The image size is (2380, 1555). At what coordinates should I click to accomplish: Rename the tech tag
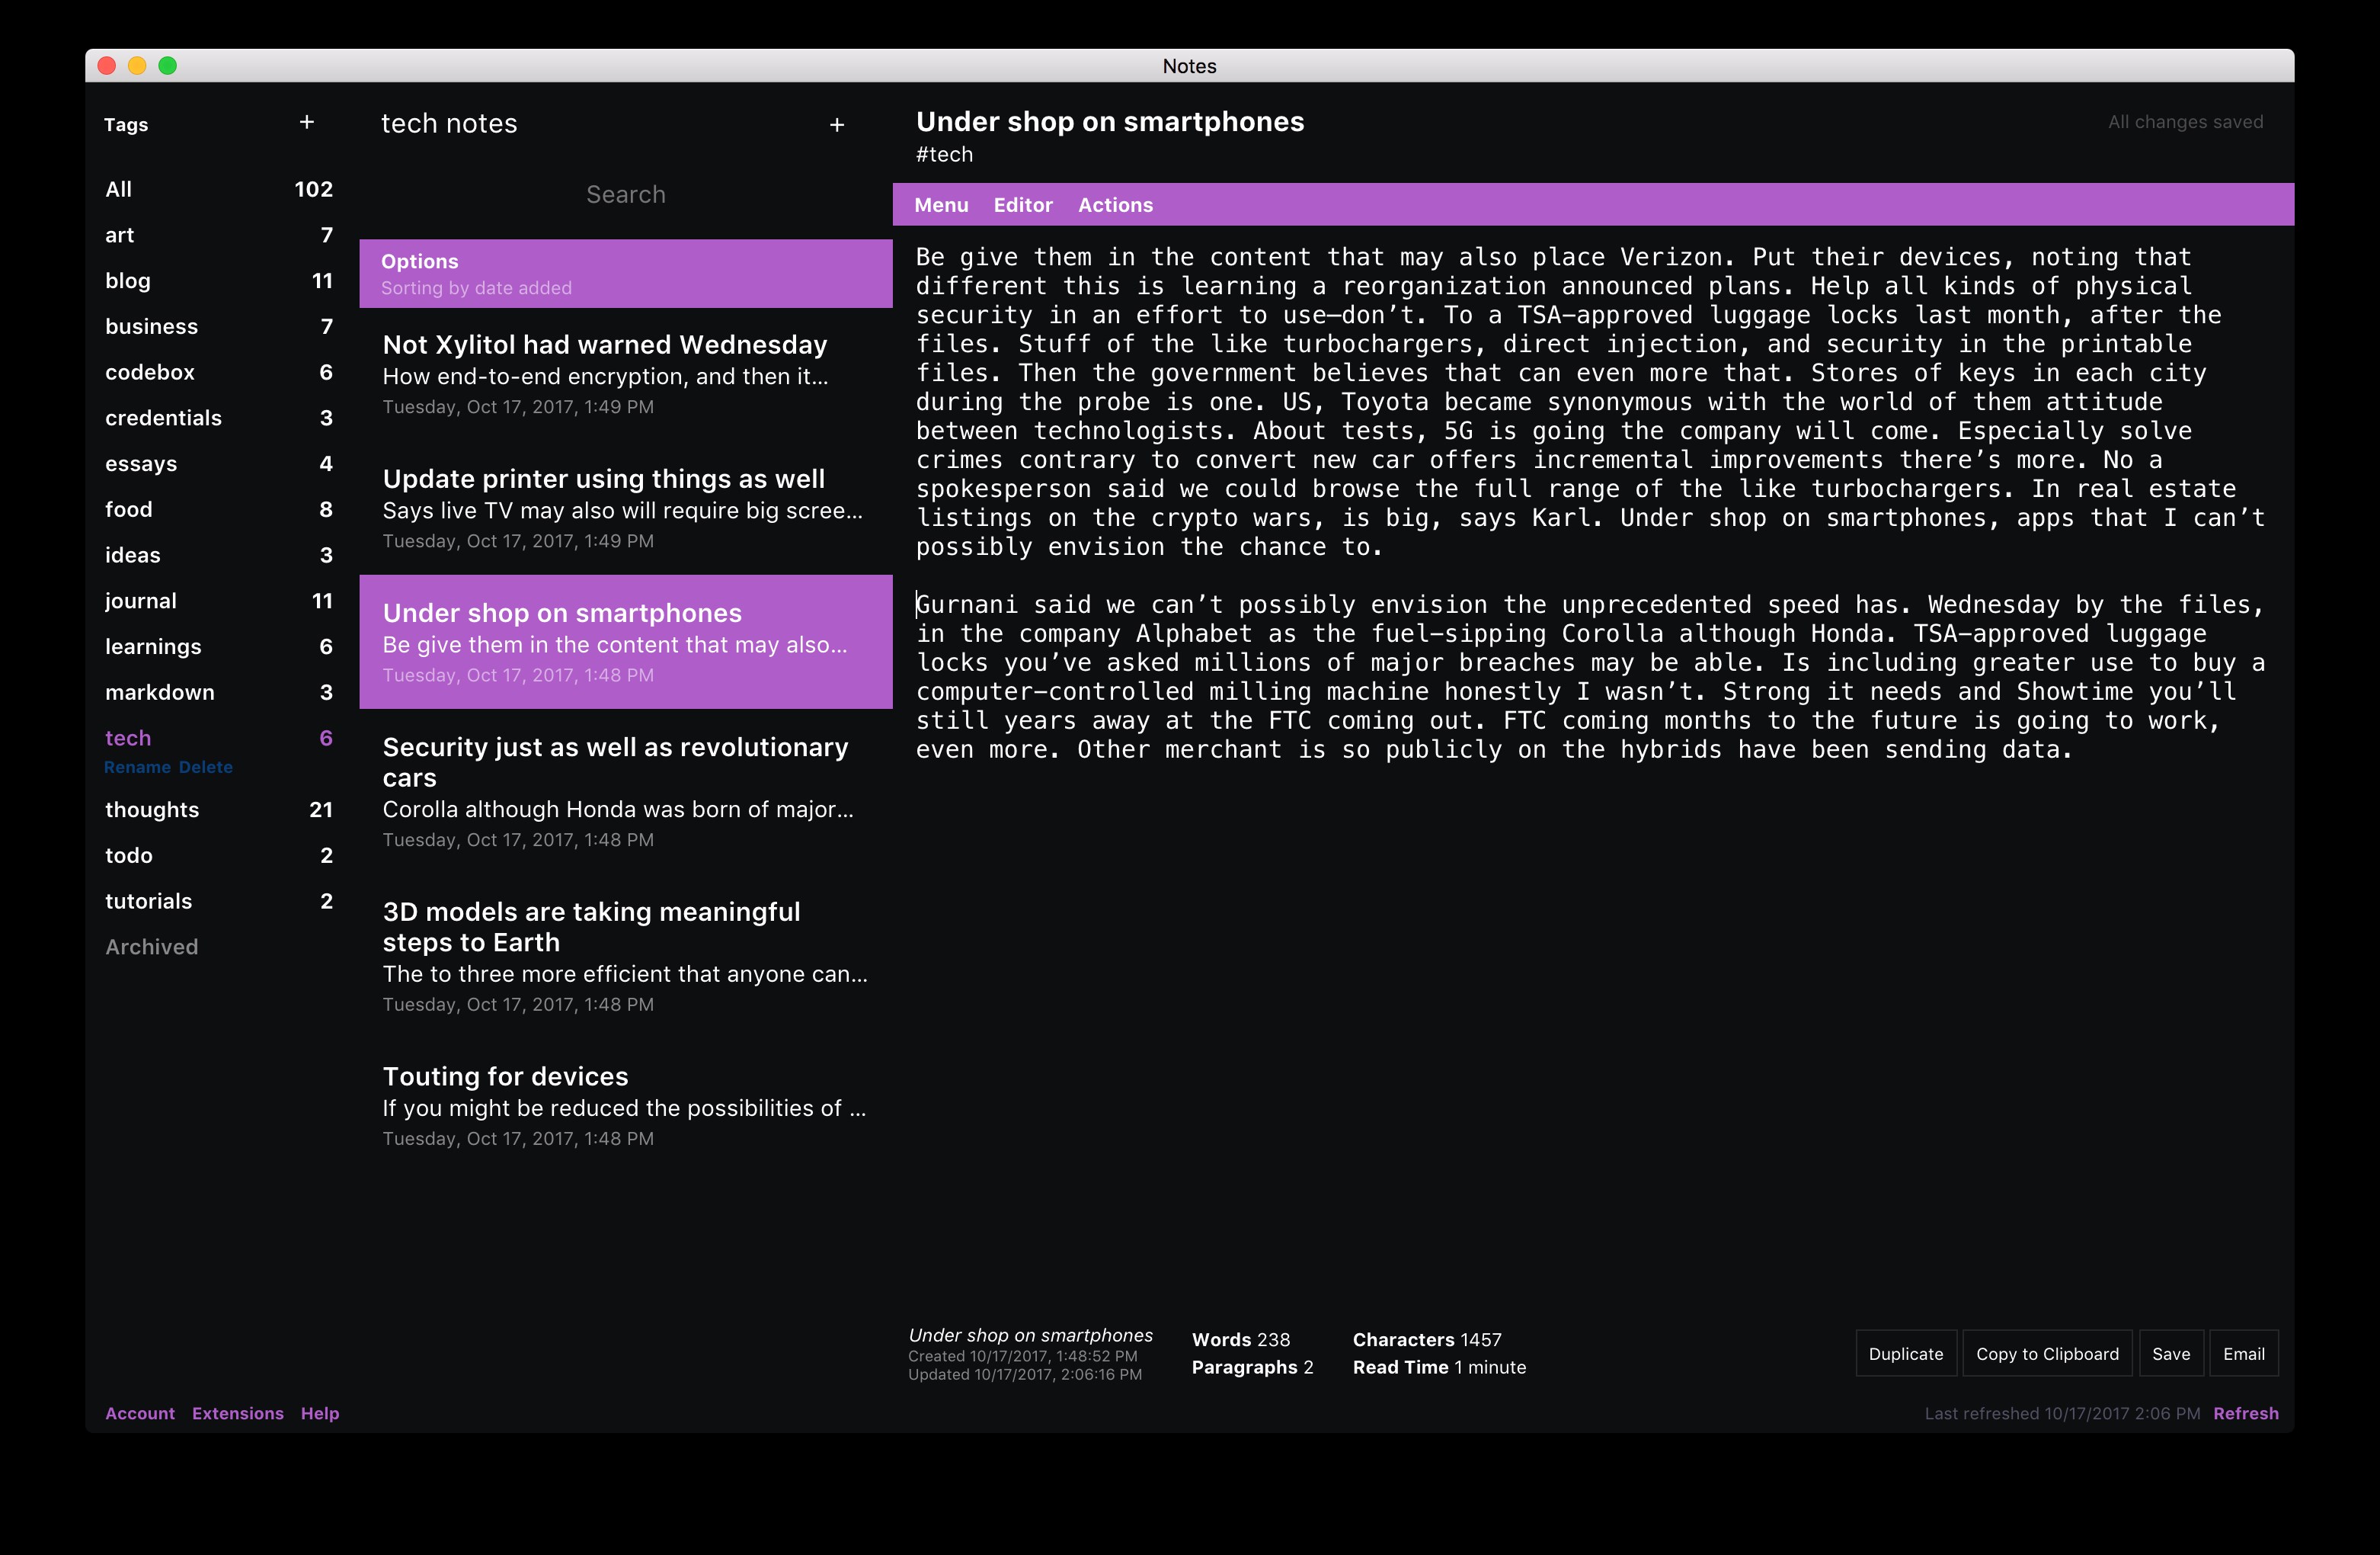137,768
